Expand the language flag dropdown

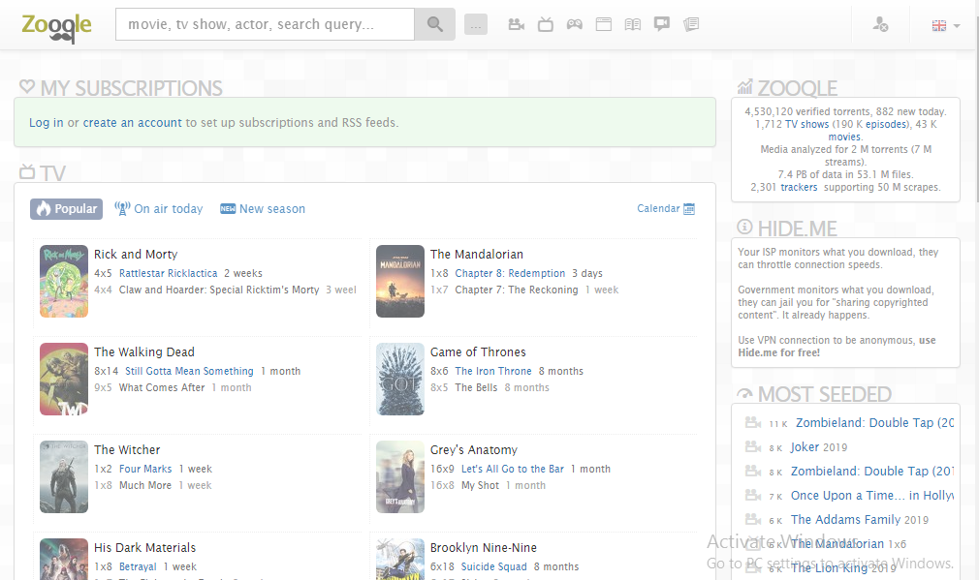click(945, 26)
